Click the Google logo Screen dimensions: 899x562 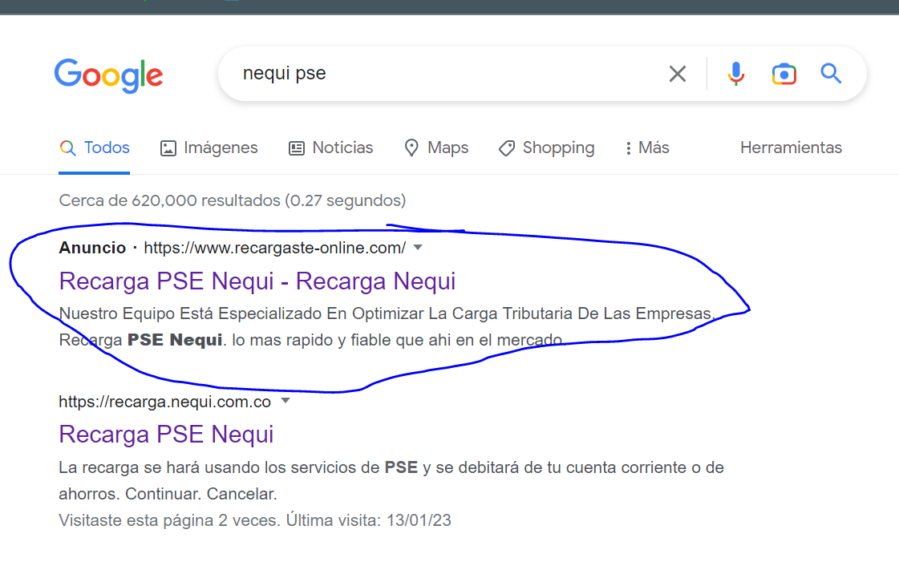point(108,75)
